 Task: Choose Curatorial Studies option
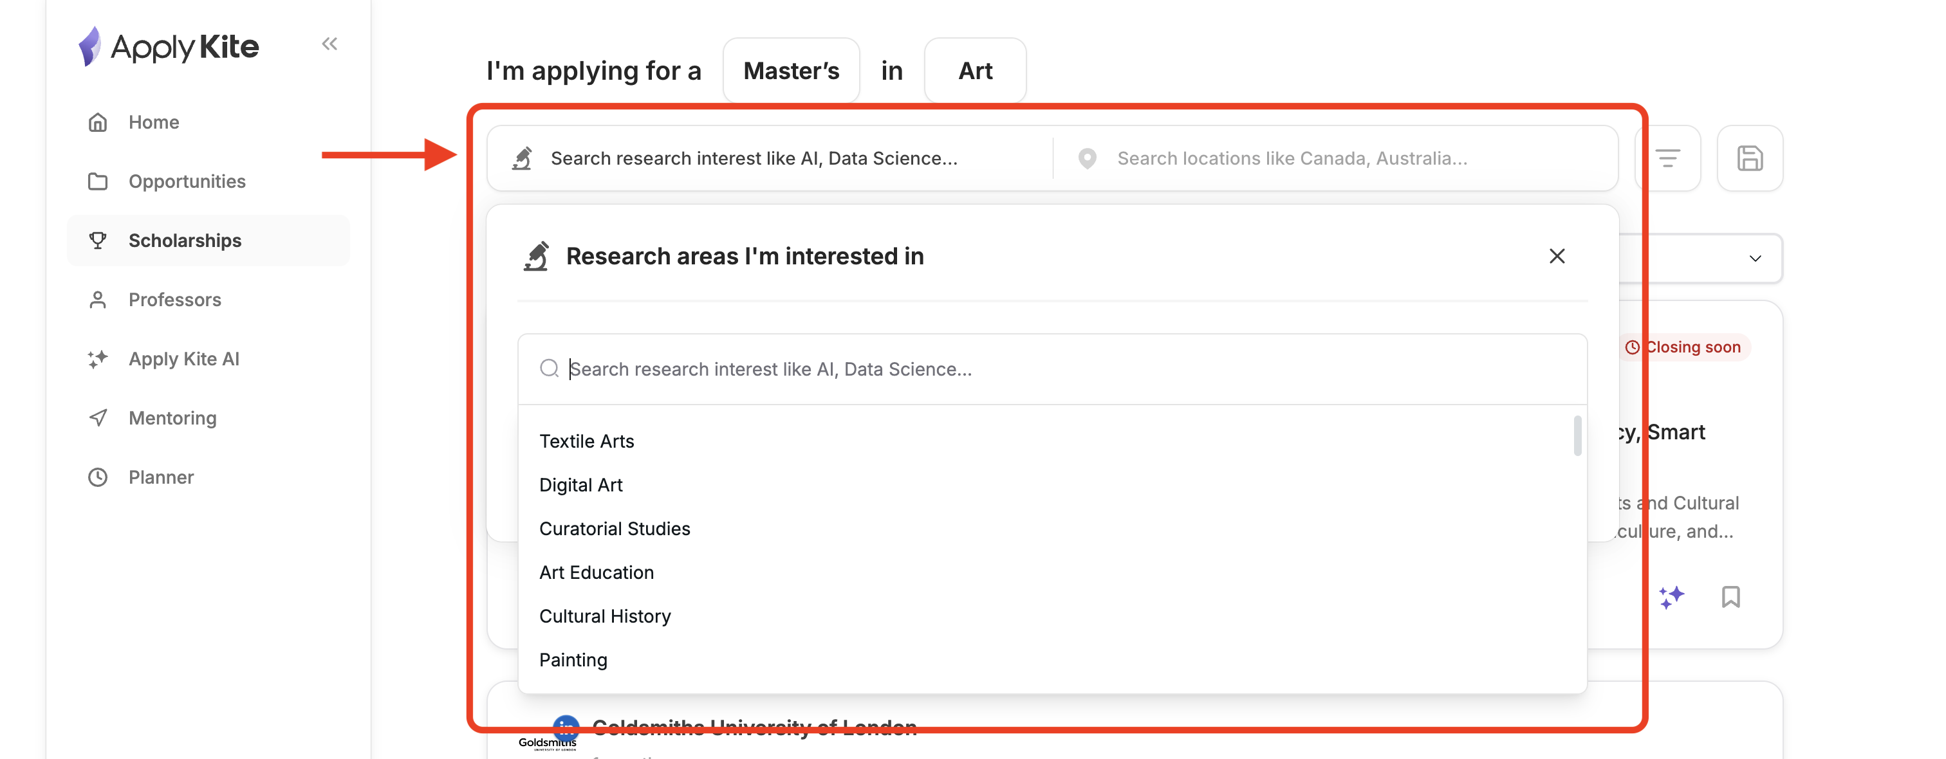614,529
